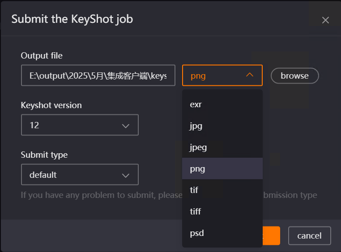Choose tiff from the format list

click(x=222, y=211)
